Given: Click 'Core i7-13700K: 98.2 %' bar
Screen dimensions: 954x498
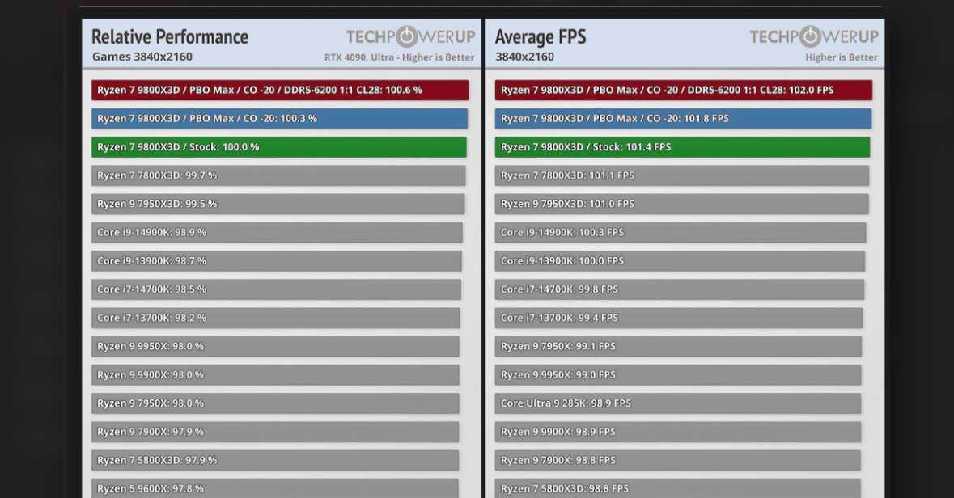Looking at the screenshot, I should click(276, 318).
